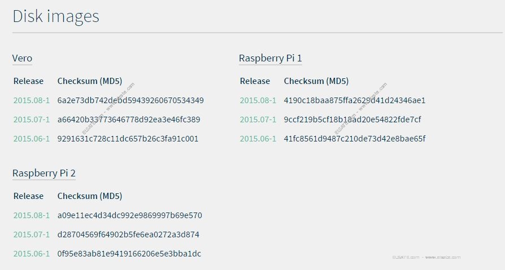Download Raspberry Pi 1 2015.06-1 release
This screenshot has width=505, height=270.
click(258, 139)
